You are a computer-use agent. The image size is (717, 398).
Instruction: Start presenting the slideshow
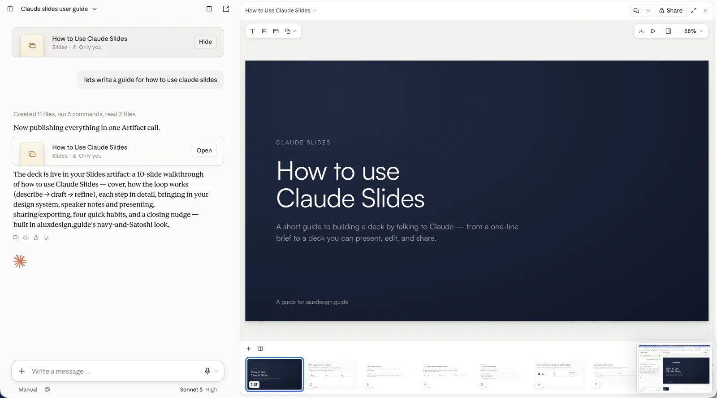[653, 31]
